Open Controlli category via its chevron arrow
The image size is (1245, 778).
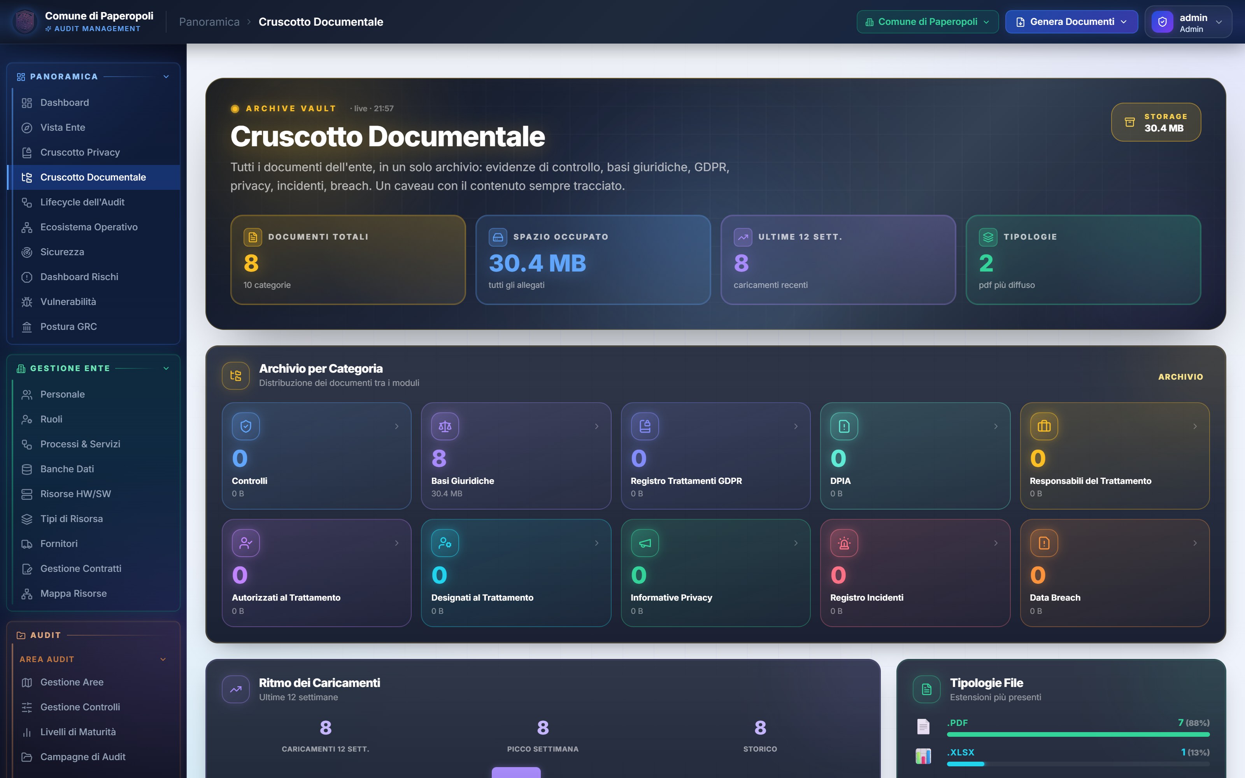coord(397,426)
